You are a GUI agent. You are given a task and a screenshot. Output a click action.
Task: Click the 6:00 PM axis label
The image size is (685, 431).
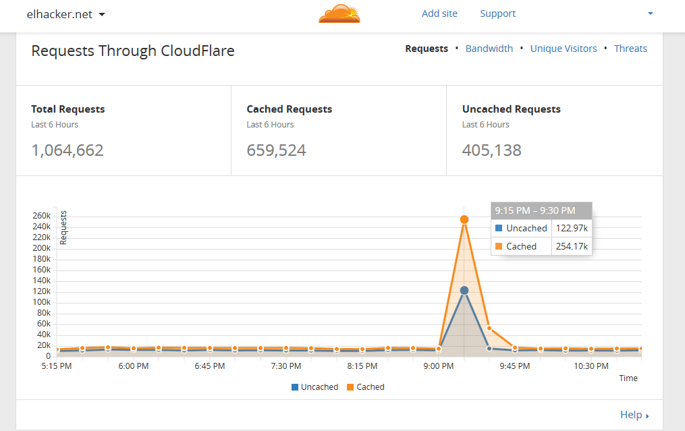coord(133,366)
